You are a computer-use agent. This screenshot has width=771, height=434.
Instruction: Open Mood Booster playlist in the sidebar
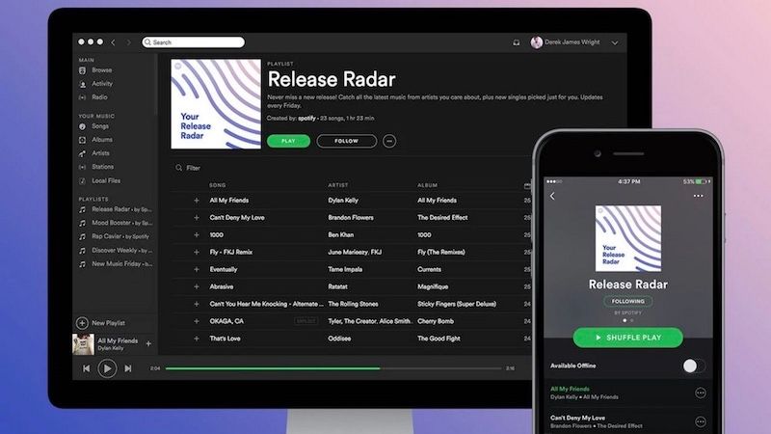pyautogui.click(x=111, y=223)
